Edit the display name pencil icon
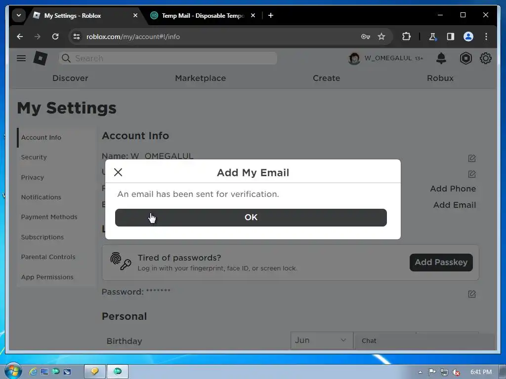This screenshot has height=379, width=506. point(472,158)
